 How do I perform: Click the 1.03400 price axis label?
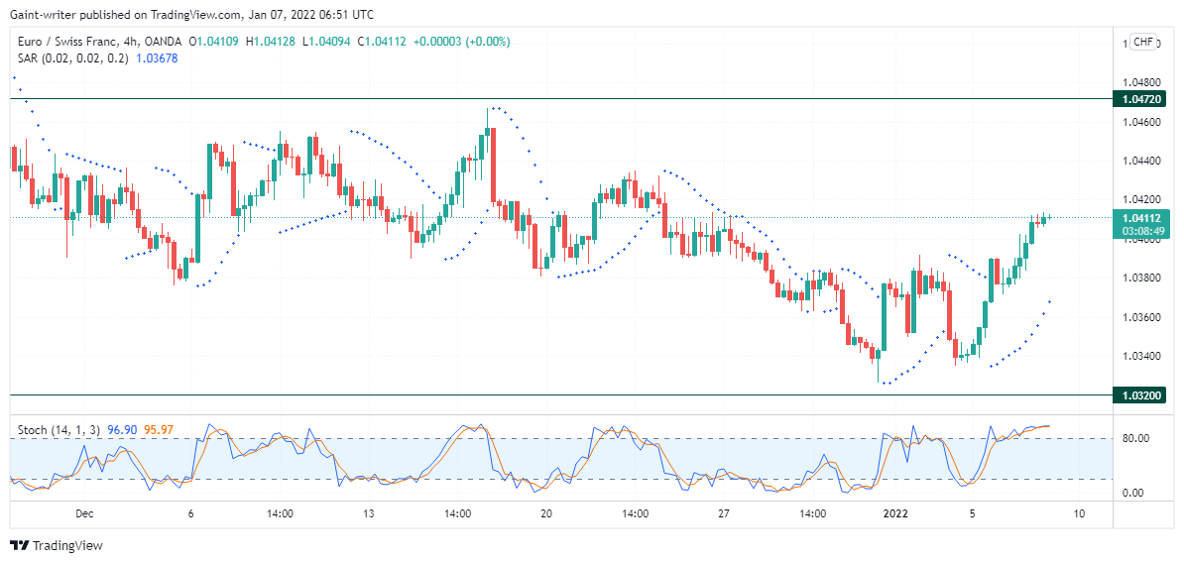pos(1141,356)
